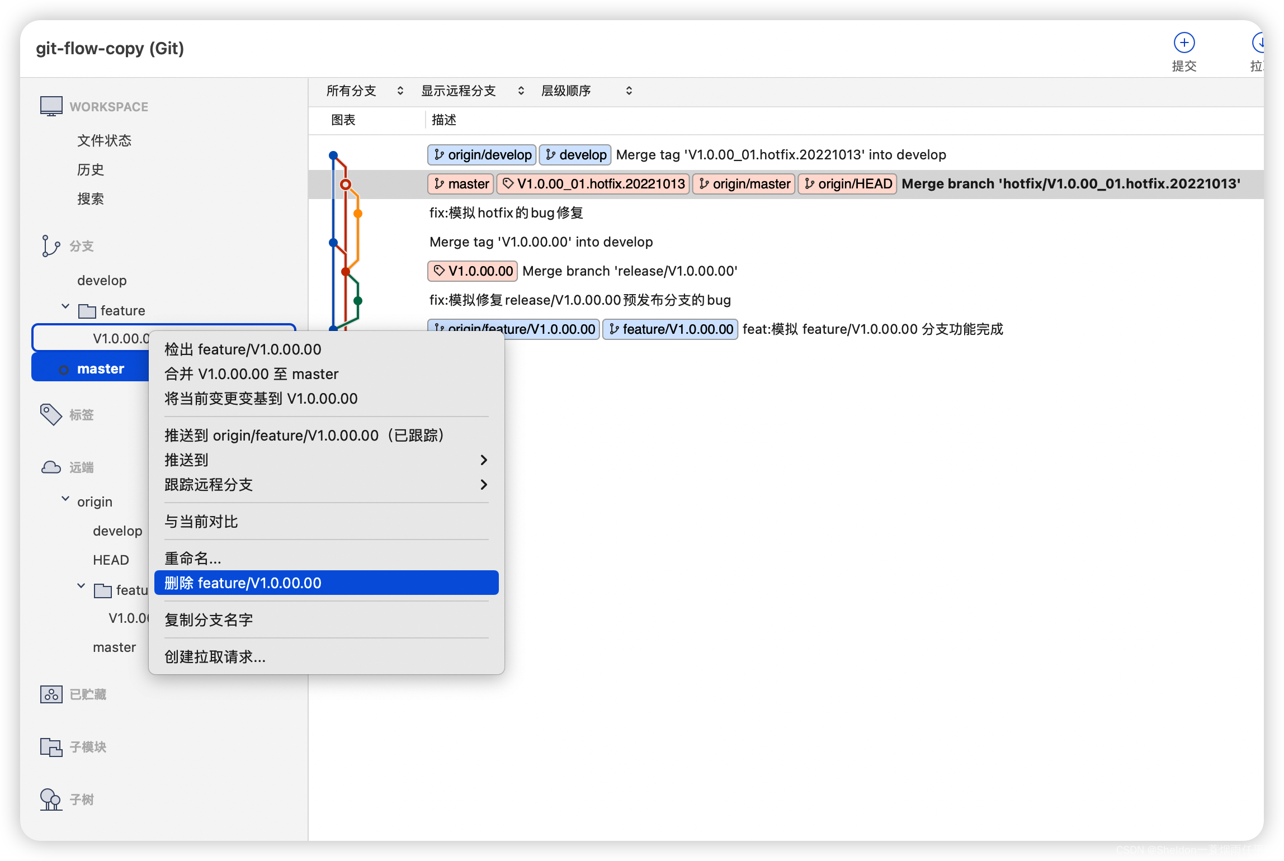This screenshot has height=861, width=1284.
Task: Click the remotes (远端) cloud icon
Action: coord(51,467)
